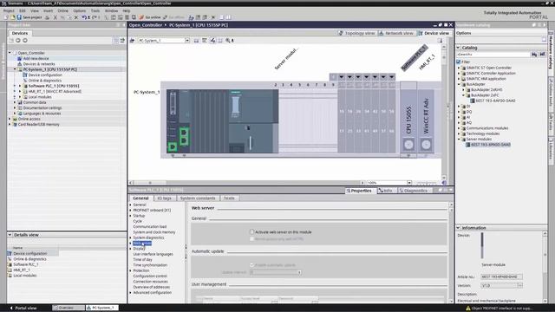Screen dimensions: 555x312
Task: Click the search-up button beside catalog search
Action: 542,54
